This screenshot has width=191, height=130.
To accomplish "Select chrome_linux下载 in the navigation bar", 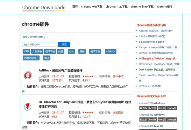I will pos(142,6).
